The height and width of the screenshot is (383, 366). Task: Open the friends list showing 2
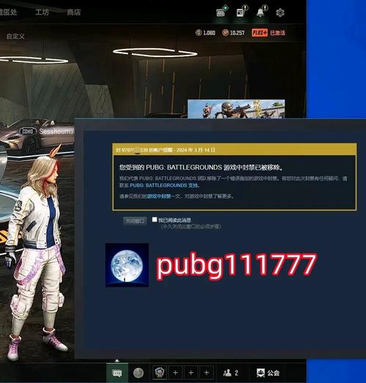(231, 373)
